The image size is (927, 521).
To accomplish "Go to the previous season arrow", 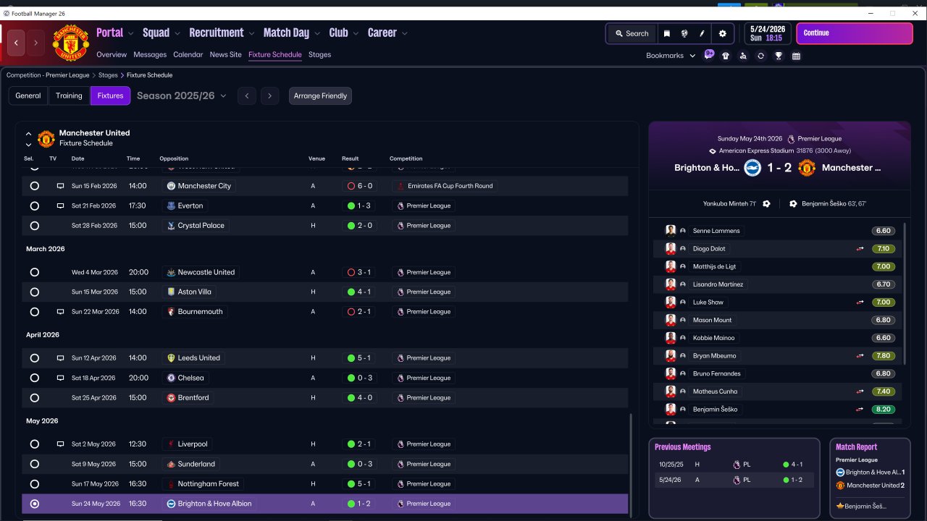I will (247, 96).
